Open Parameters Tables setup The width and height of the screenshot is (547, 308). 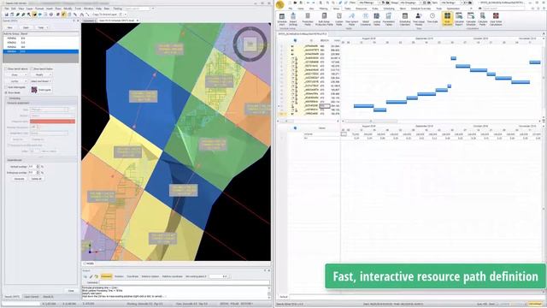coord(389,19)
